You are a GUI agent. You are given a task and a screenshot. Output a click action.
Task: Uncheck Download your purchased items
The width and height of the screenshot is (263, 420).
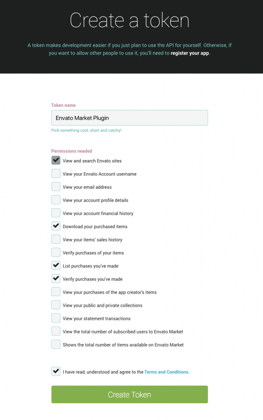point(56,226)
